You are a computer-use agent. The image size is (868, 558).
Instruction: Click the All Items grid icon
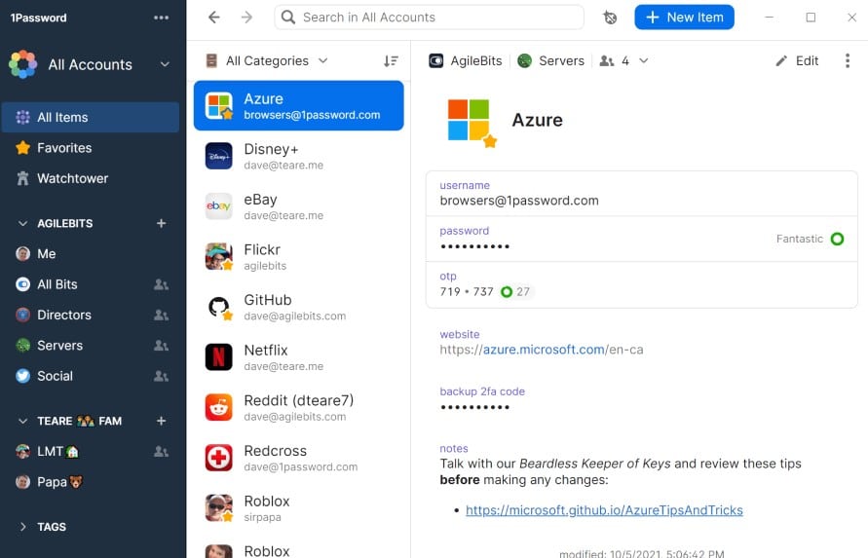pos(22,118)
